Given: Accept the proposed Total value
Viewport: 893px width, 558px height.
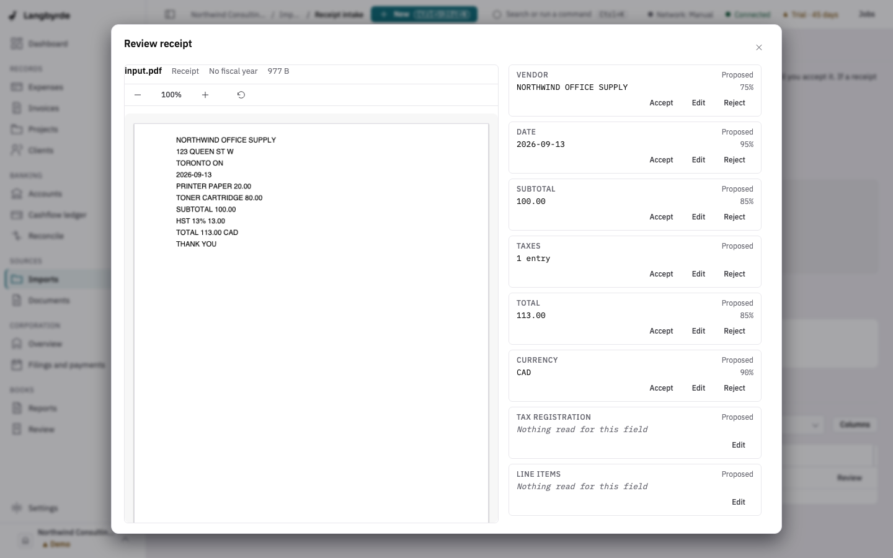Looking at the screenshot, I should pyautogui.click(x=661, y=331).
